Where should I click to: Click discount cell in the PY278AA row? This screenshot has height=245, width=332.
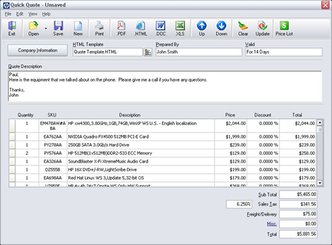click(263, 145)
